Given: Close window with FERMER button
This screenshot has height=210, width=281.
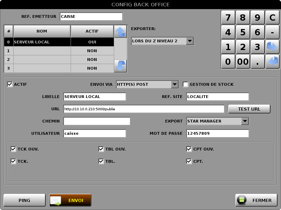Looking at the screenshot, I should [256, 200].
